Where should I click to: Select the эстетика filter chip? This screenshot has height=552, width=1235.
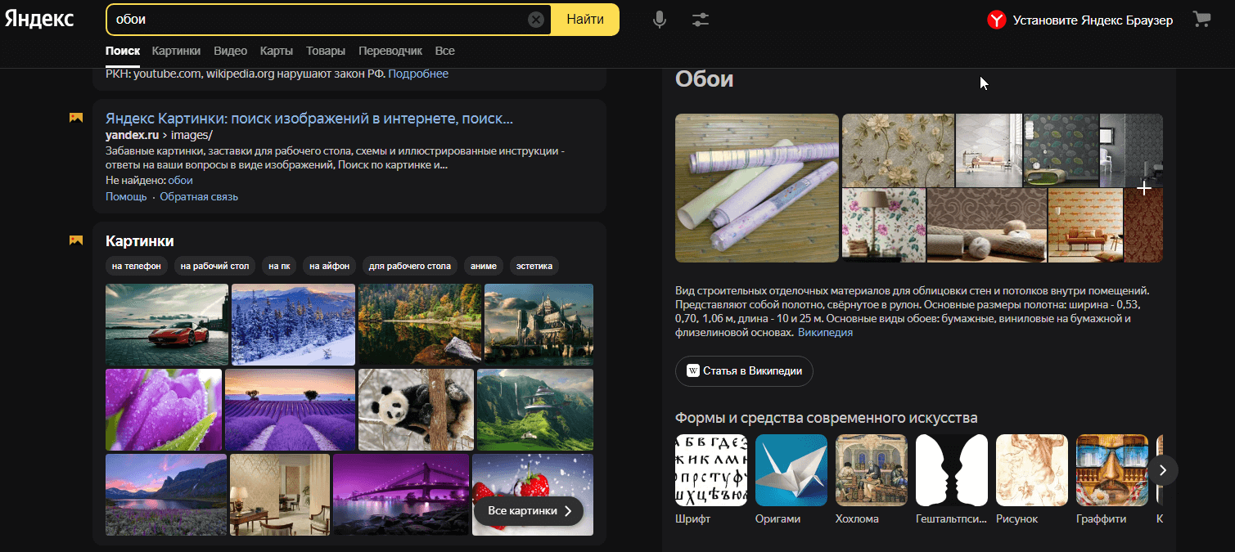pyautogui.click(x=534, y=266)
